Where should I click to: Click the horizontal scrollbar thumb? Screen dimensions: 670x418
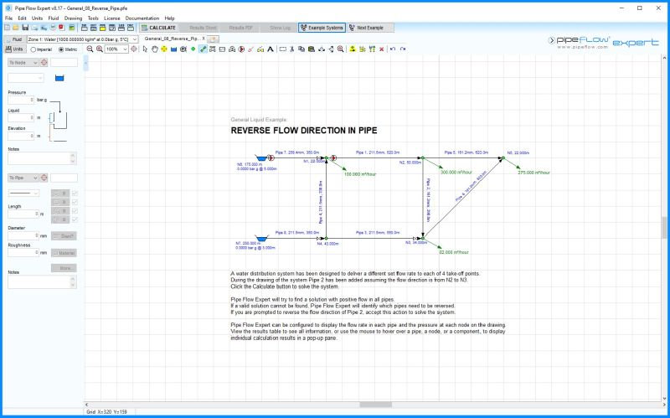pos(375,405)
